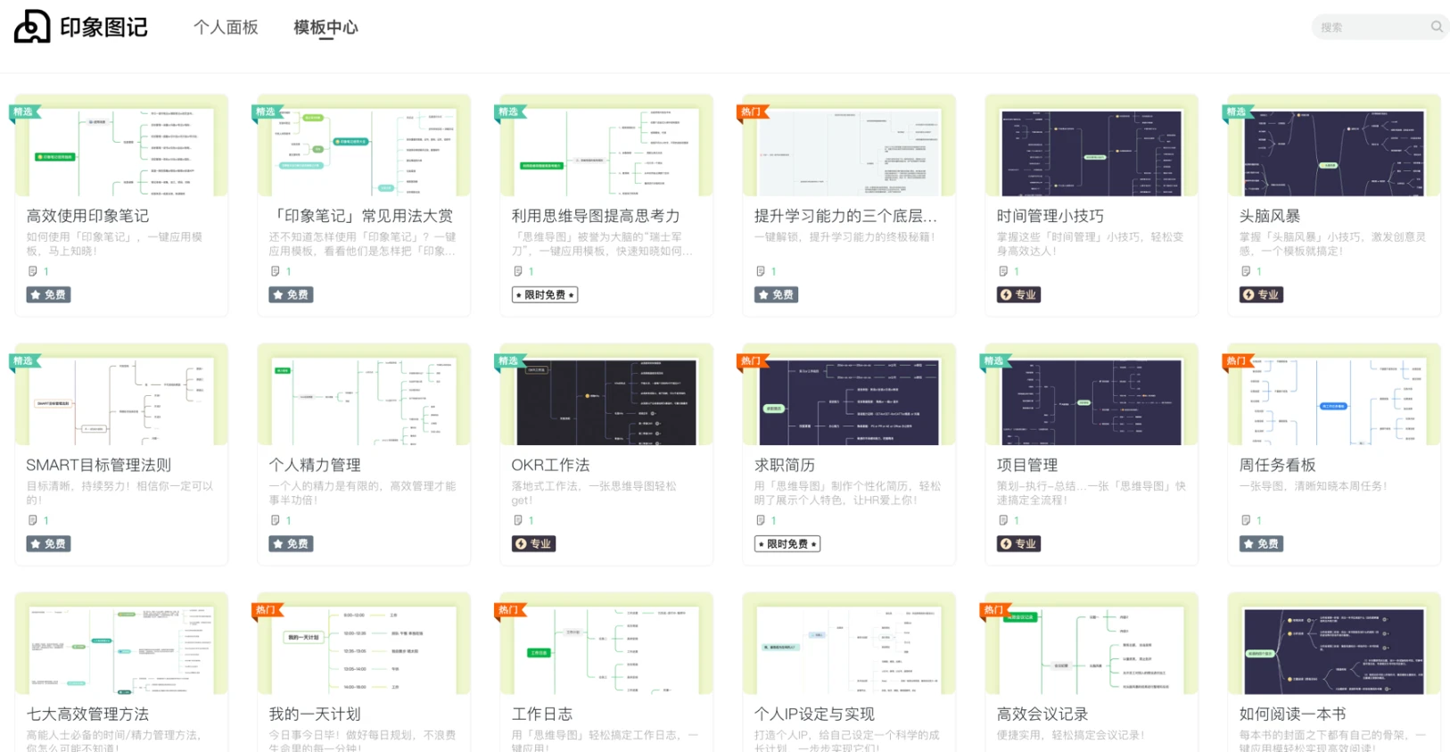Open the 求职简历 template thumbnail
The width and height of the screenshot is (1450, 752).
[849, 394]
